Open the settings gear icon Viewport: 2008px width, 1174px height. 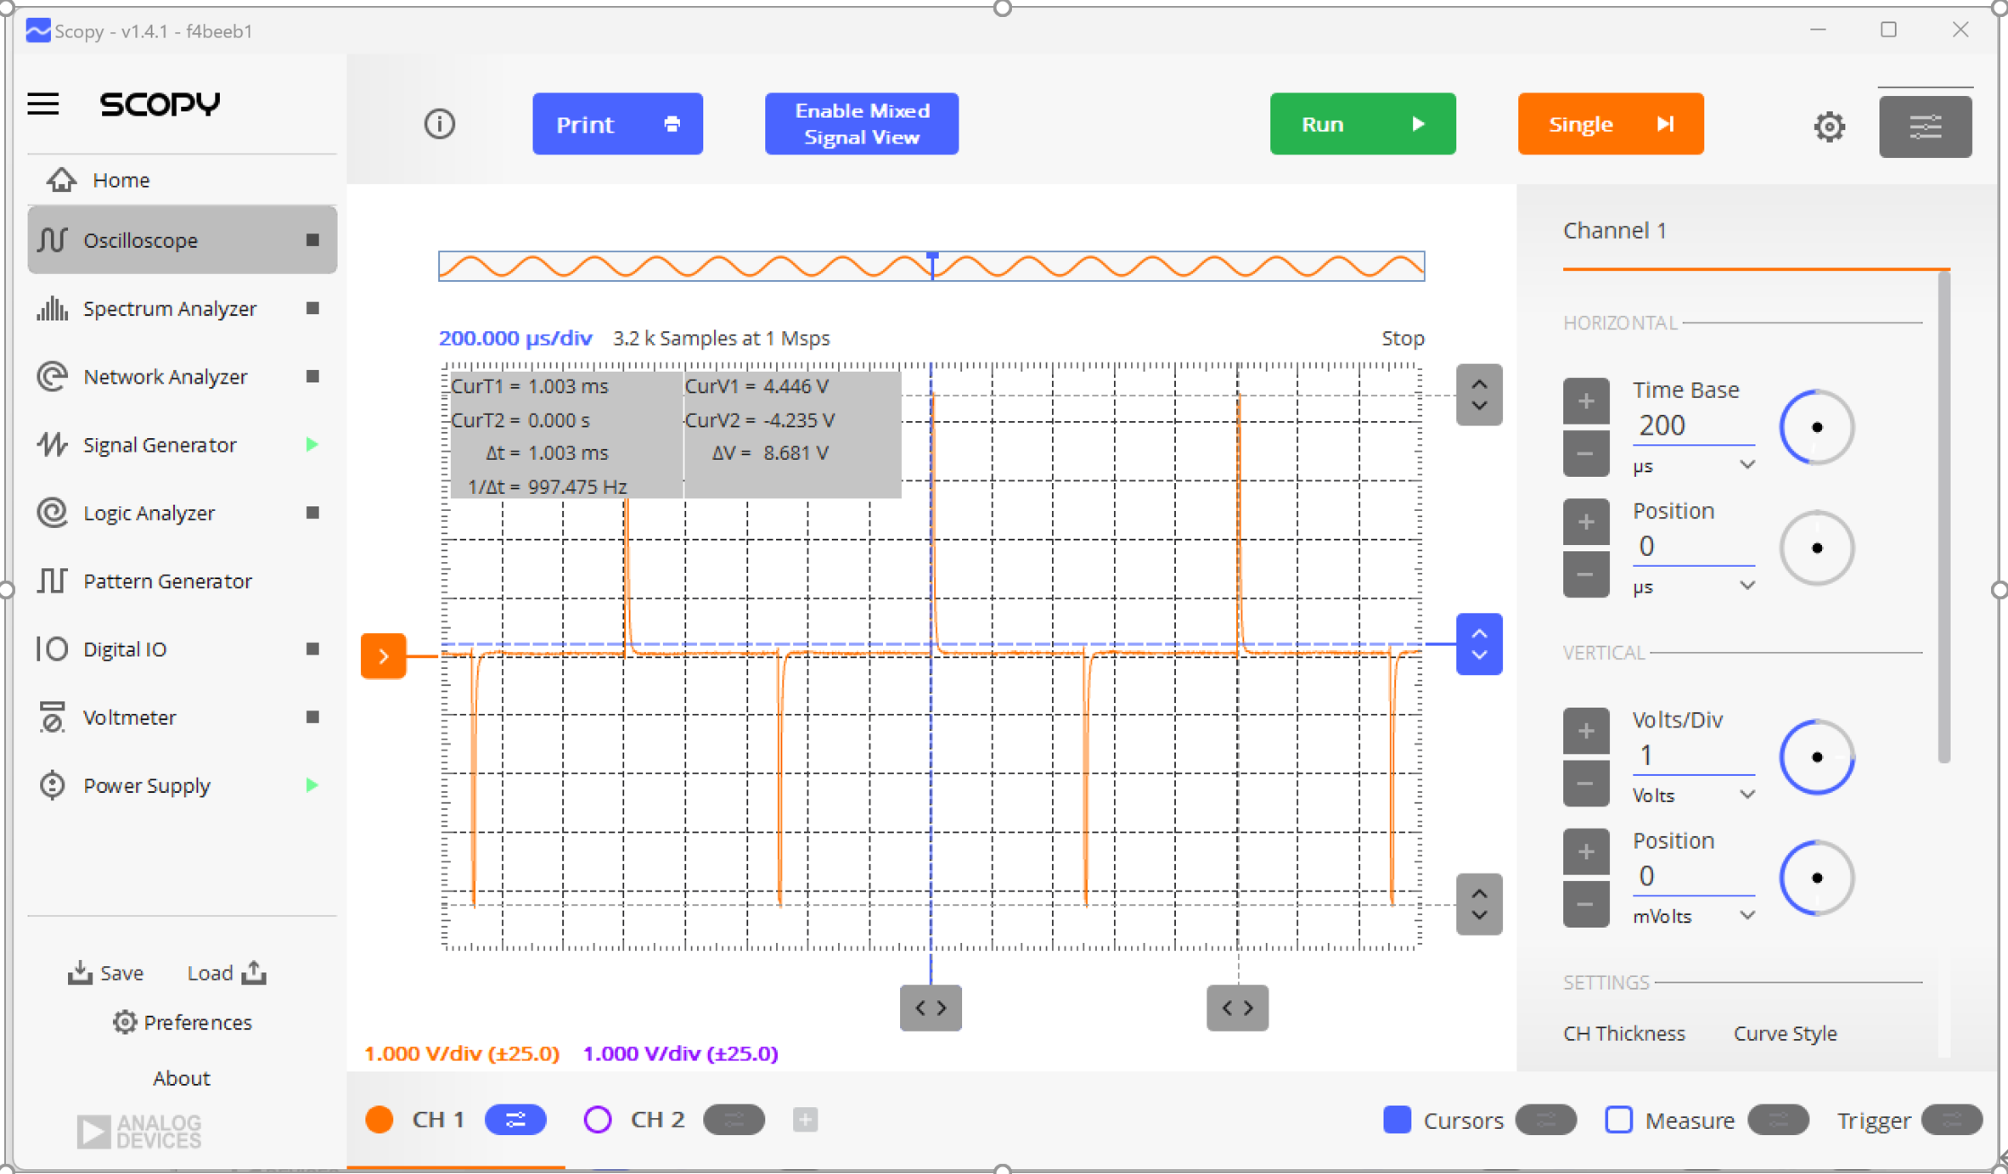[1829, 126]
